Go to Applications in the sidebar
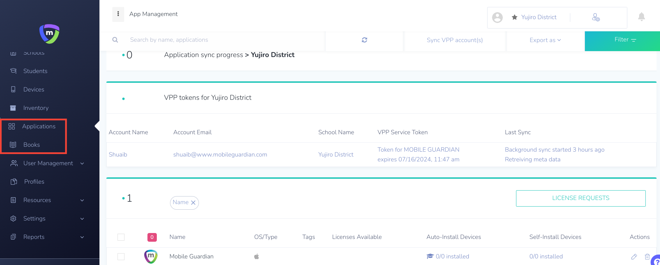 click(x=39, y=126)
